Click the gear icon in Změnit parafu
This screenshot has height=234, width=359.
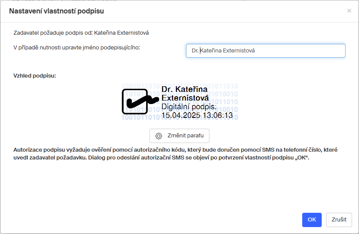click(158, 136)
